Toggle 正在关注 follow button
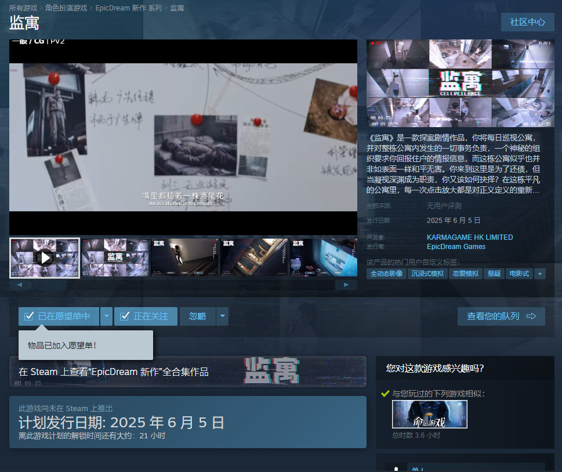 click(x=146, y=316)
